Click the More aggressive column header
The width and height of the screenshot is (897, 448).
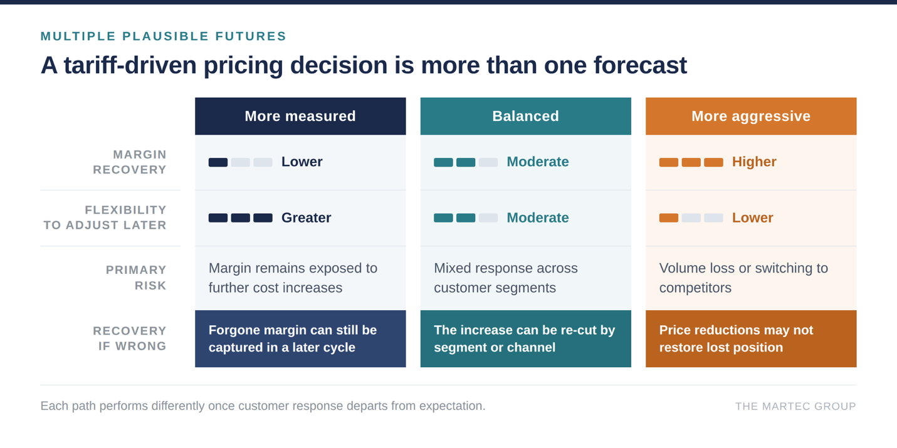(x=751, y=116)
